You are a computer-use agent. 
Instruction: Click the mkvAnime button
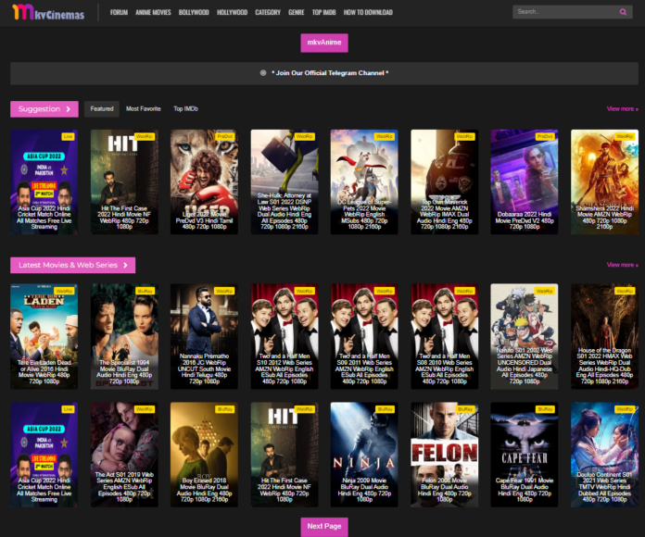point(324,43)
